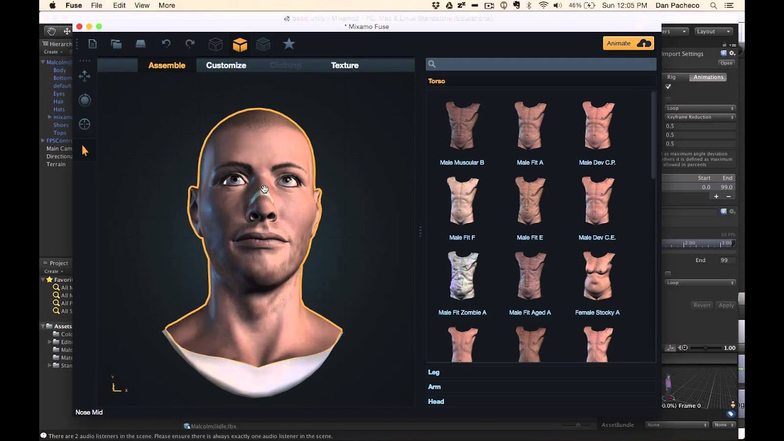Select the wireframe cube view icon
The image size is (784, 441).
pos(215,44)
